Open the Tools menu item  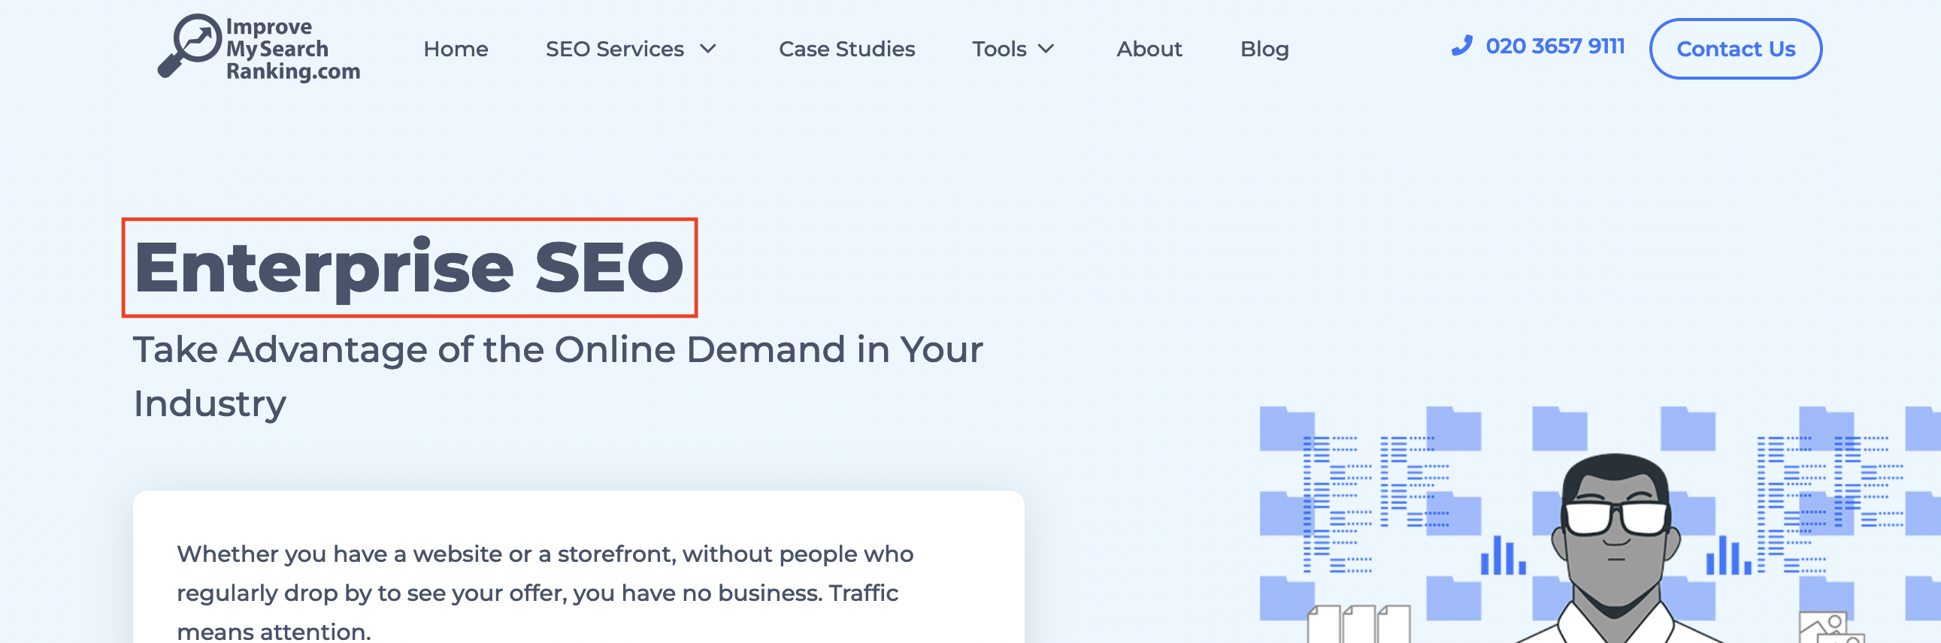tap(998, 49)
